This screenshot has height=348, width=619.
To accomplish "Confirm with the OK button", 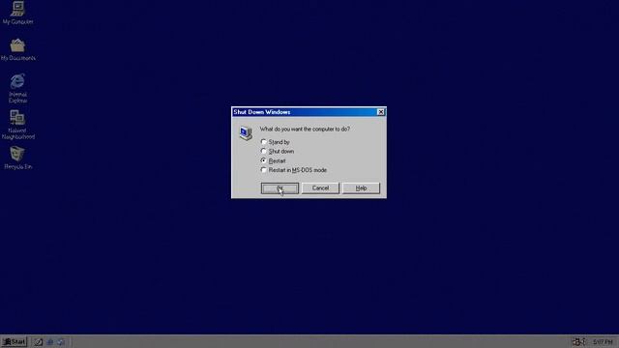I will (x=280, y=188).
